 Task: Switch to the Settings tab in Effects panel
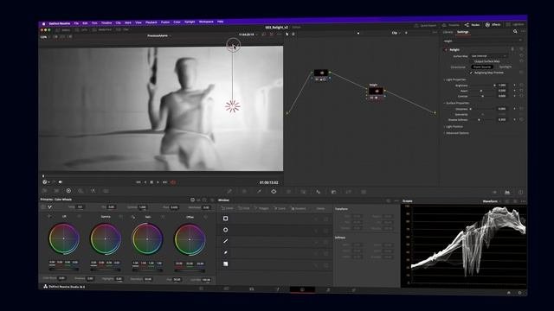tap(462, 32)
